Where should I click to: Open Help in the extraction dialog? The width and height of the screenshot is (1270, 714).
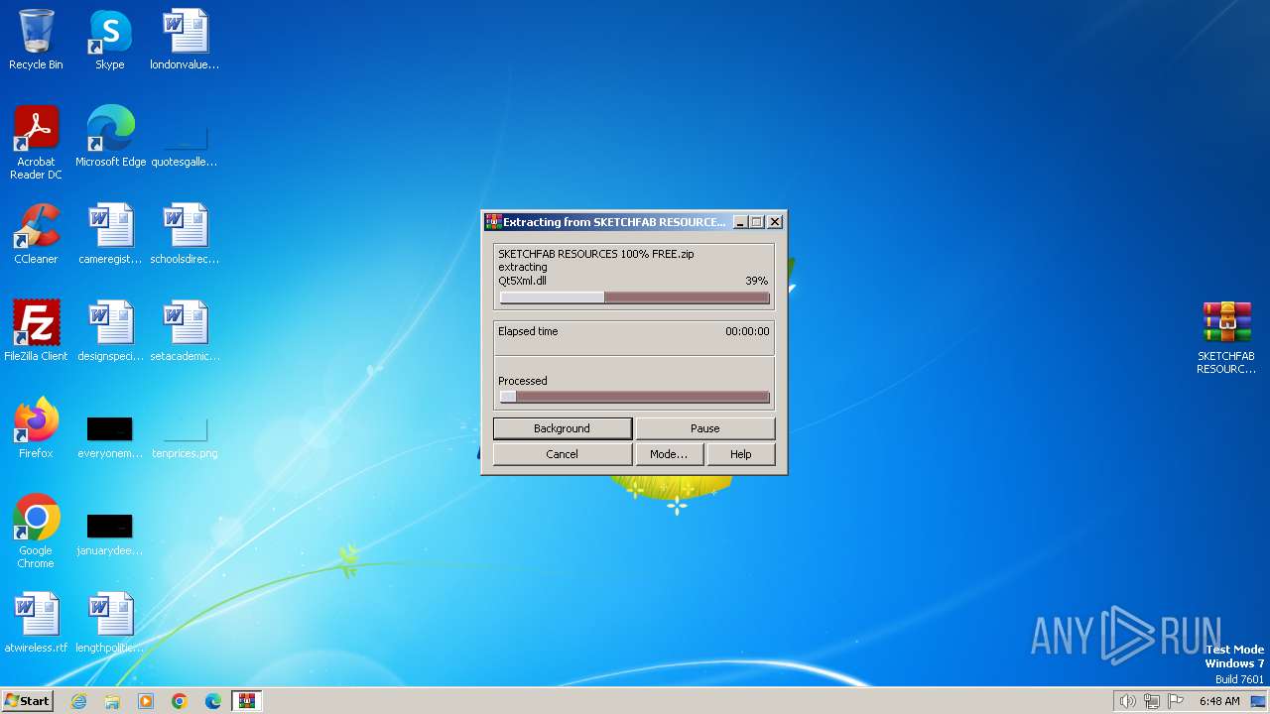coord(741,454)
